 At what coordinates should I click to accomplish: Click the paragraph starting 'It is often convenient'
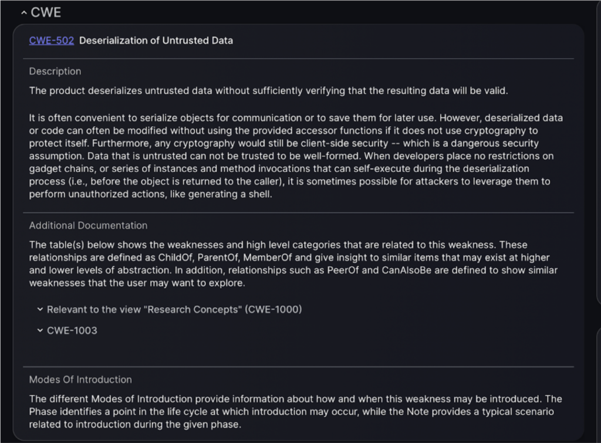[x=296, y=156]
